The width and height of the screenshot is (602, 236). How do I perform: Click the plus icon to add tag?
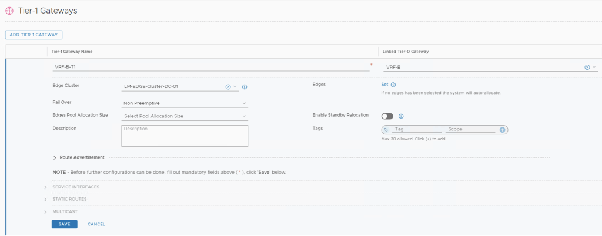(502, 129)
